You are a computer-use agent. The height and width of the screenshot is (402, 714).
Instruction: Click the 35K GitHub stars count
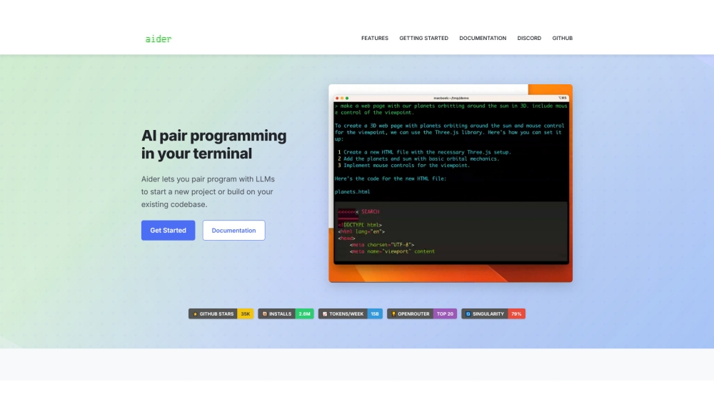245,313
